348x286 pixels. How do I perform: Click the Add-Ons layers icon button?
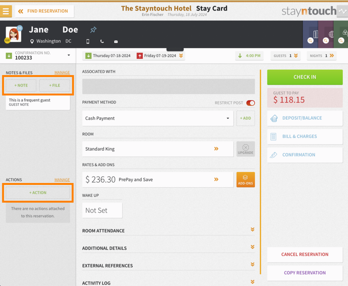point(245,180)
